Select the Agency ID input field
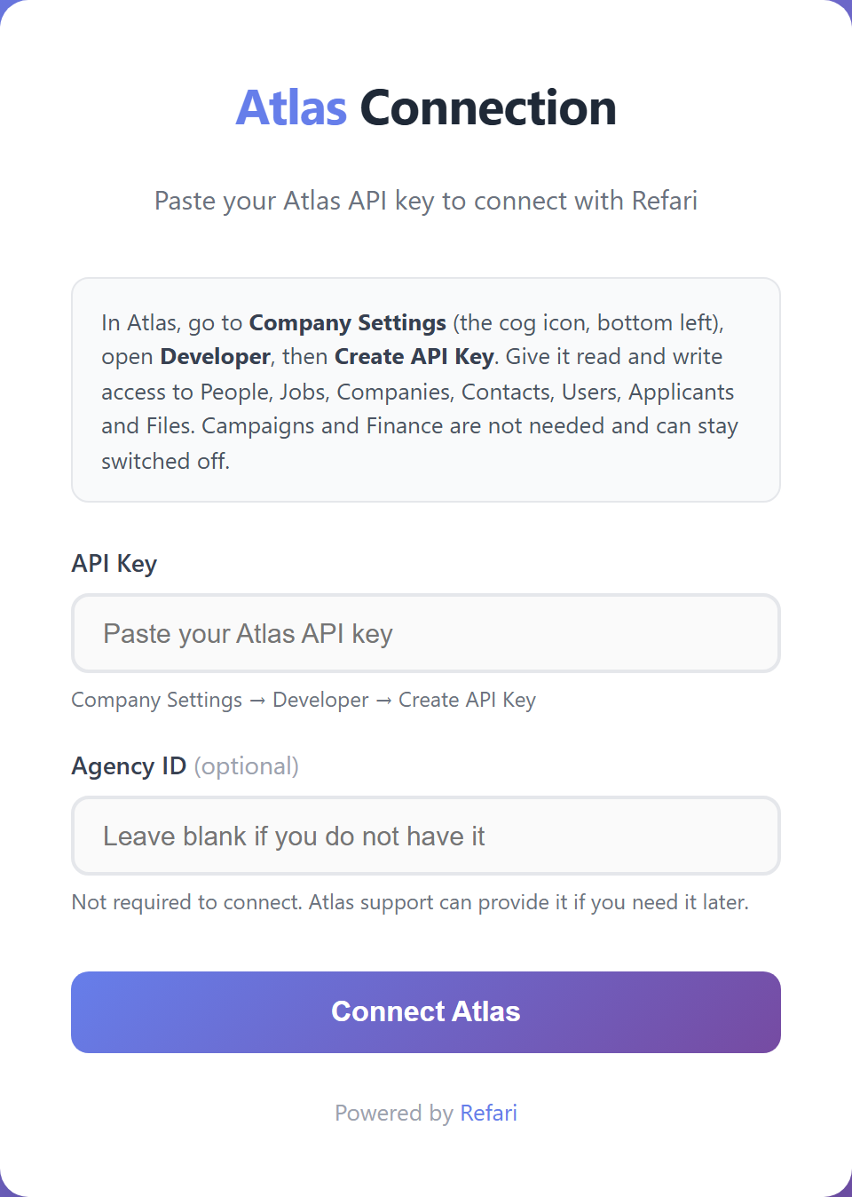Screen dimensions: 852x1197 pyautogui.click(x=426, y=836)
